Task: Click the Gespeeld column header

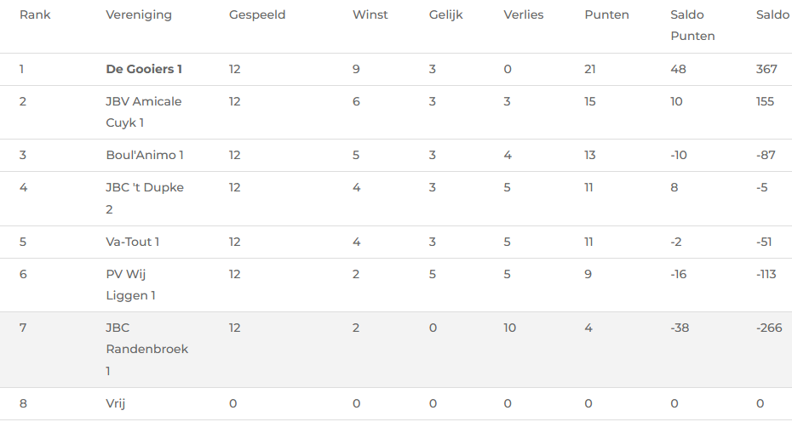Action: point(257,14)
